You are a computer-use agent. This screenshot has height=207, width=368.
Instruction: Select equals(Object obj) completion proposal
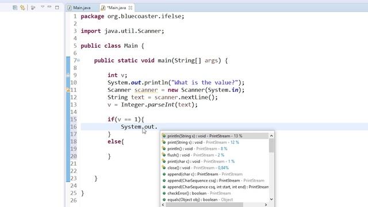tap(215, 200)
